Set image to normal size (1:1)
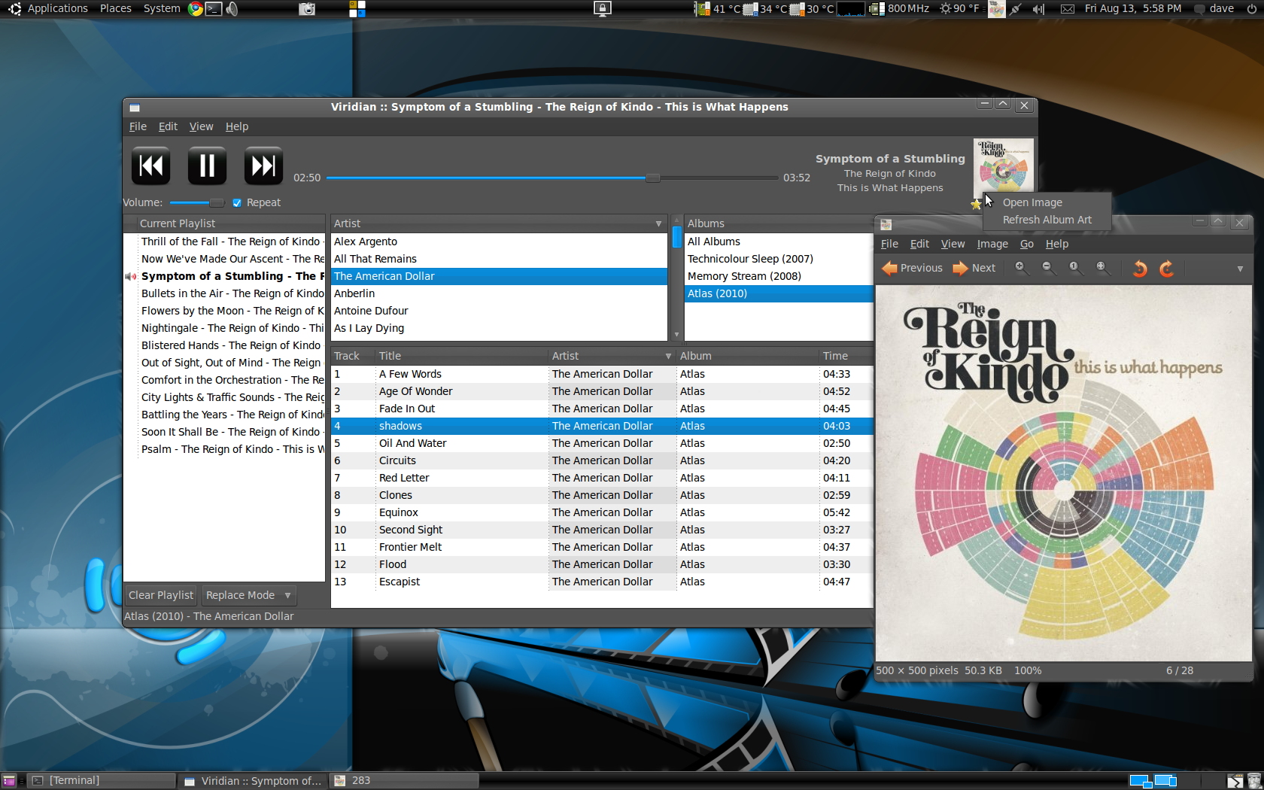Screen dimensions: 1264x790 point(1075,268)
